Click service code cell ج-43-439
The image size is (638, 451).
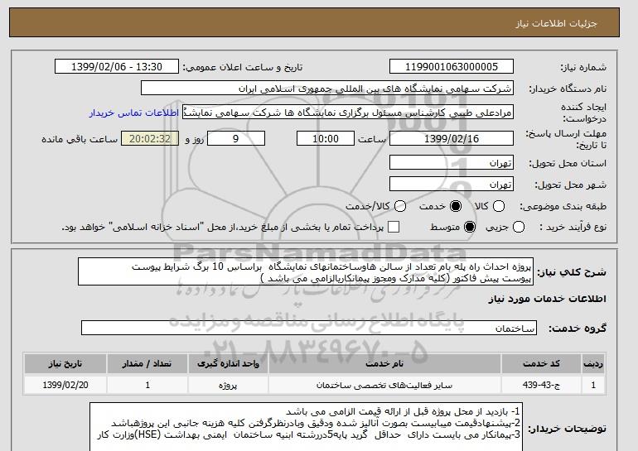[541, 385]
